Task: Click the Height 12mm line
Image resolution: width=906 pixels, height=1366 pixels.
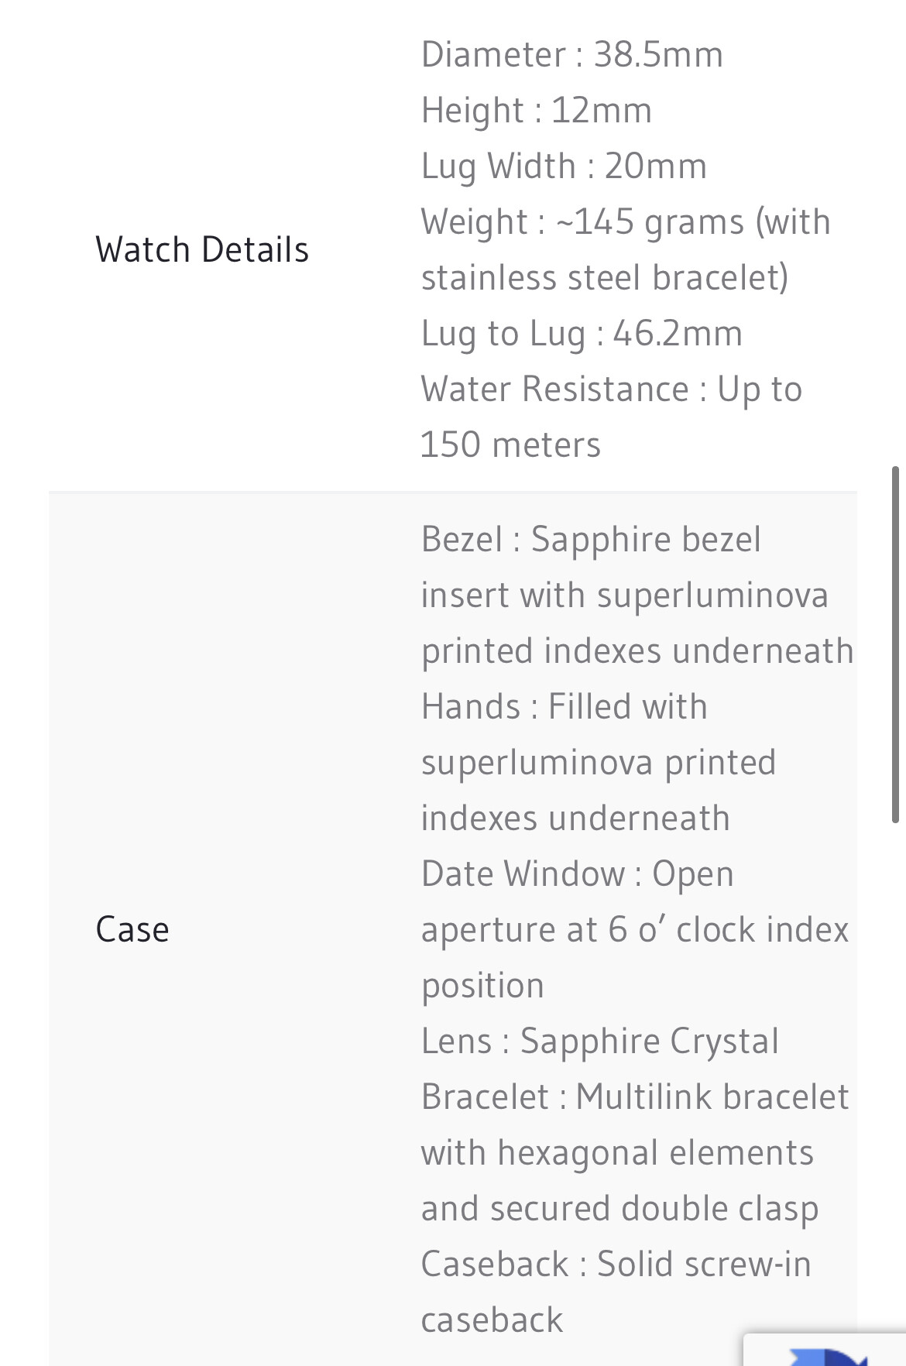Action: click(x=537, y=110)
